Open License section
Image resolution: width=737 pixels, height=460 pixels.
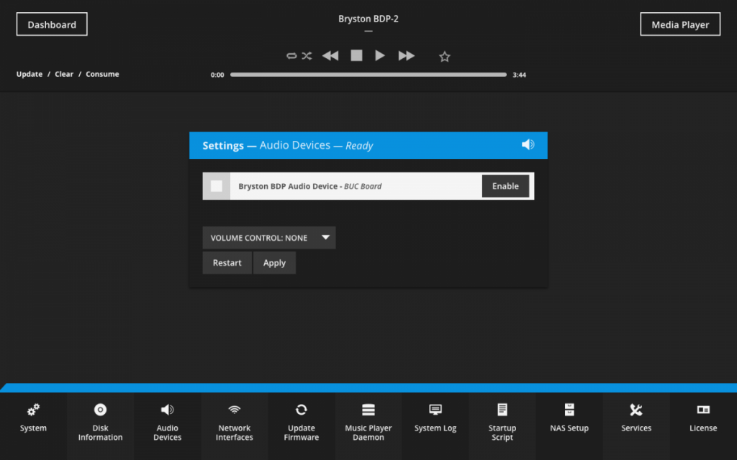click(x=703, y=426)
